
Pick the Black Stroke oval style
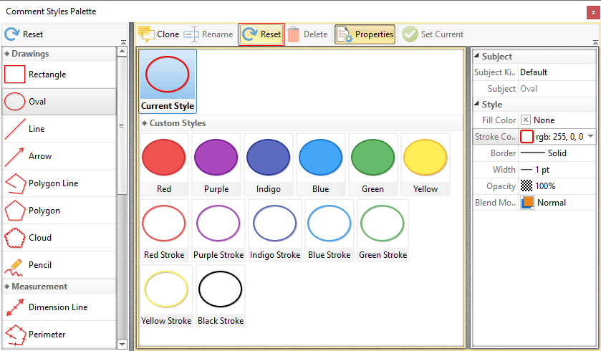point(221,296)
